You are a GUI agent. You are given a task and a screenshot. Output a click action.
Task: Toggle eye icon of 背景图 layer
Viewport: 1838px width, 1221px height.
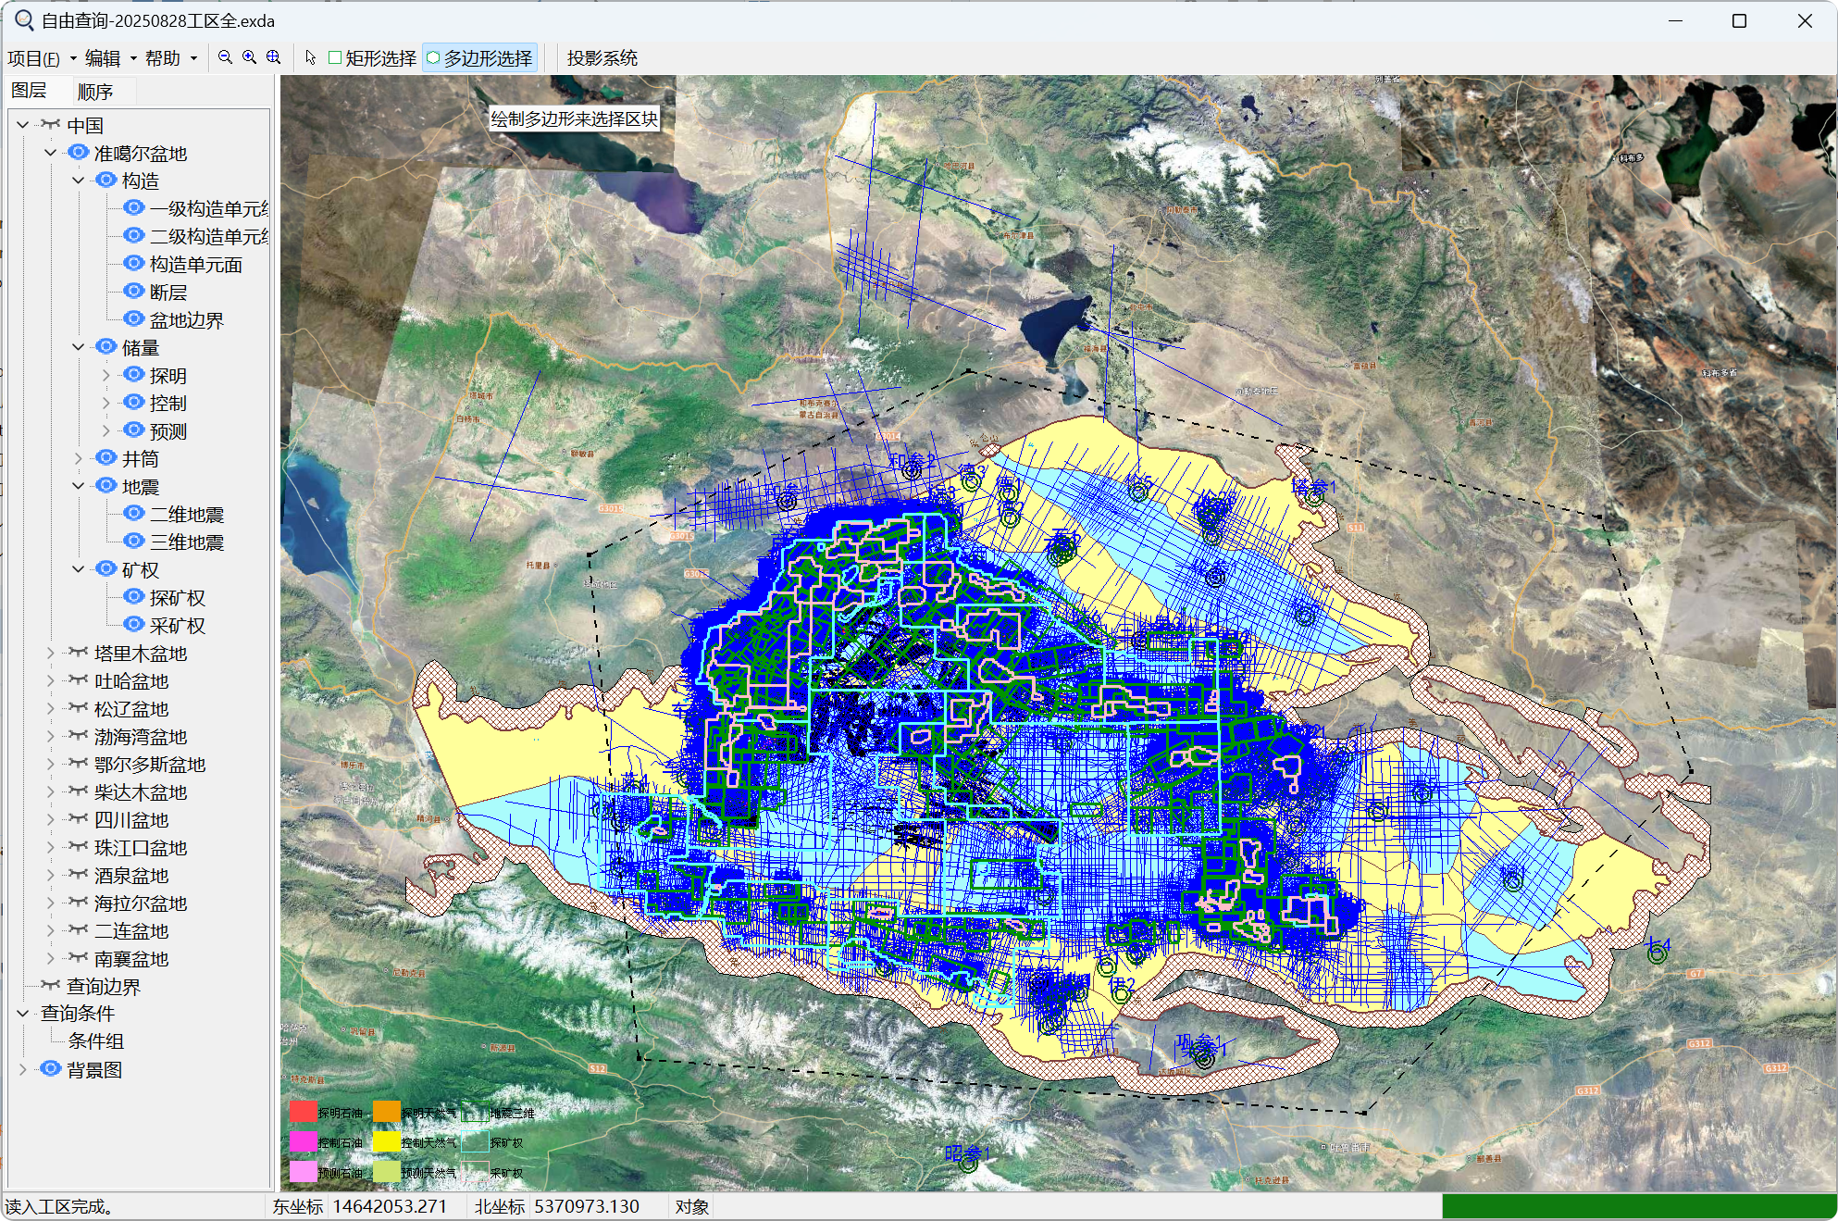point(51,1069)
